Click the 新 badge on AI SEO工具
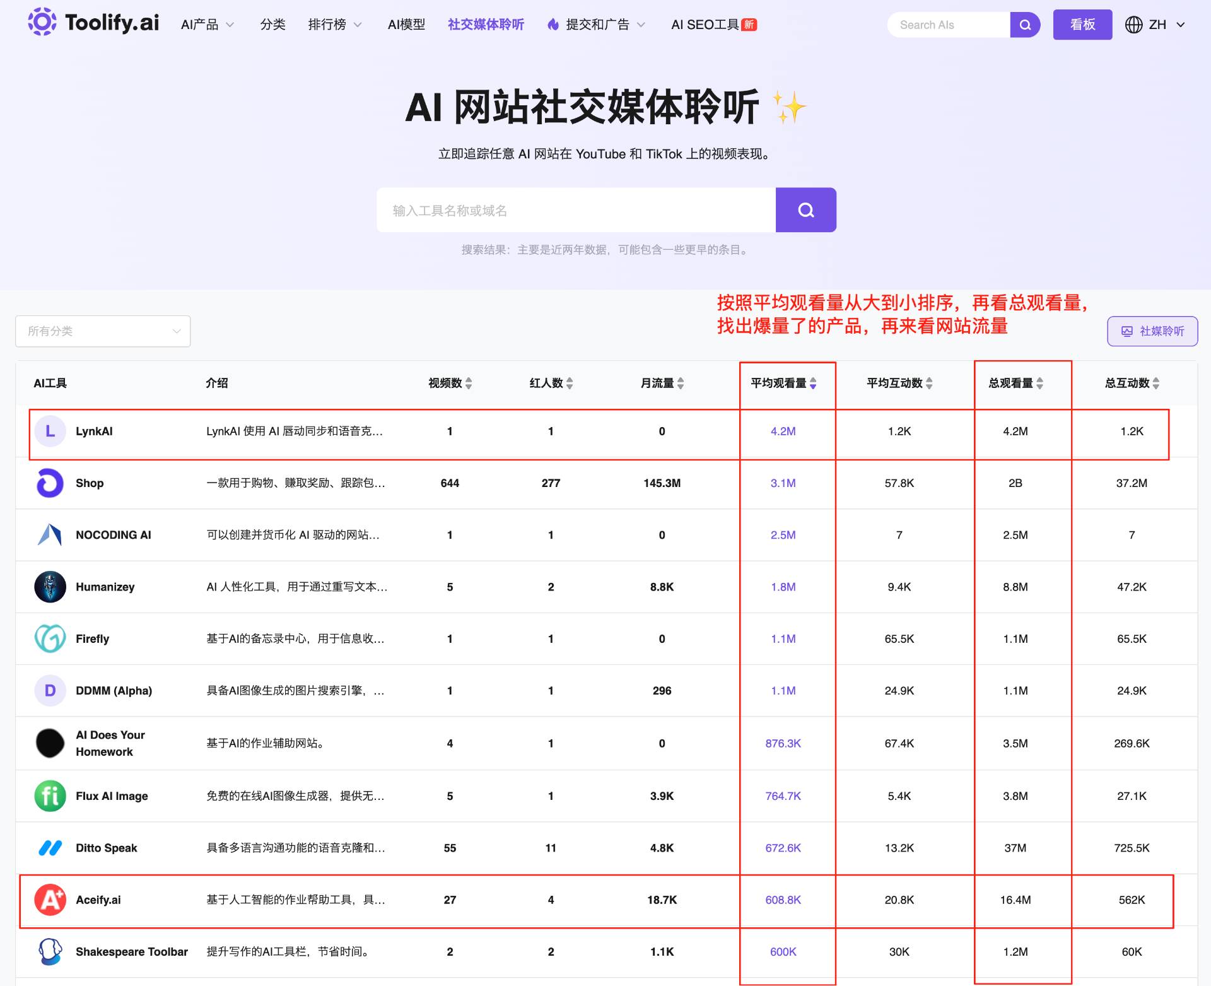This screenshot has width=1211, height=986. (x=749, y=25)
